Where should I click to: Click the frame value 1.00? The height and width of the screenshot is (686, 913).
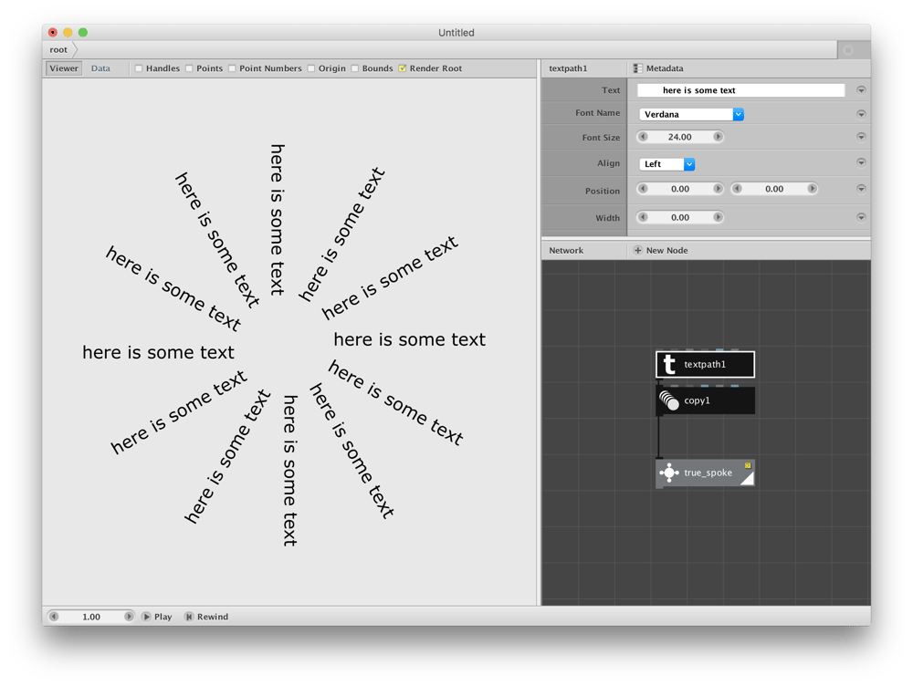tap(90, 616)
